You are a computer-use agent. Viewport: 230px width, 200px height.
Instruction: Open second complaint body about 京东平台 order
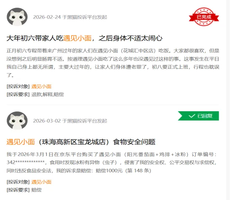coord(112,162)
